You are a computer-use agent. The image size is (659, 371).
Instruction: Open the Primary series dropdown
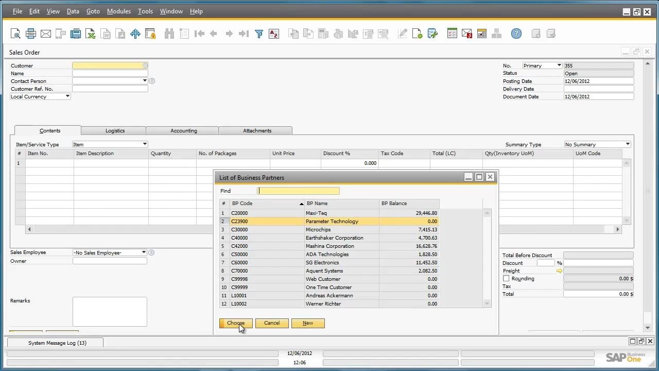tap(559, 65)
